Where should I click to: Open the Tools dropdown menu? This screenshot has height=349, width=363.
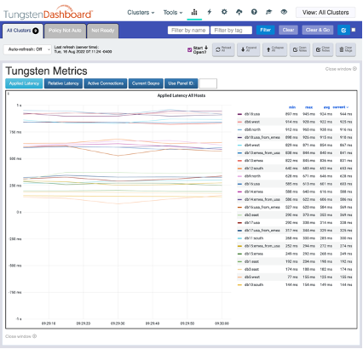click(x=173, y=13)
